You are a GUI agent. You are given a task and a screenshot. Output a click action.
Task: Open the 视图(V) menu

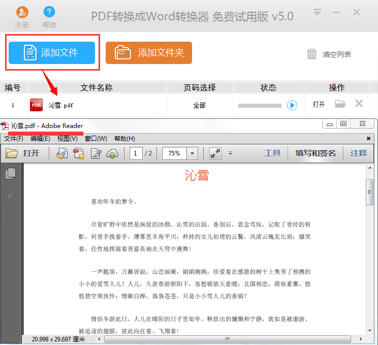[67, 139]
